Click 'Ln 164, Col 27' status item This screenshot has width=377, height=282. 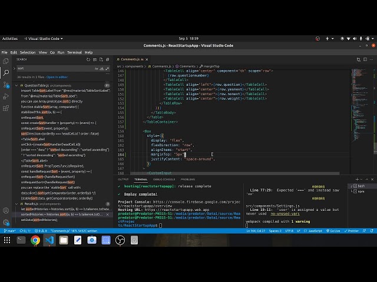click(256, 231)
